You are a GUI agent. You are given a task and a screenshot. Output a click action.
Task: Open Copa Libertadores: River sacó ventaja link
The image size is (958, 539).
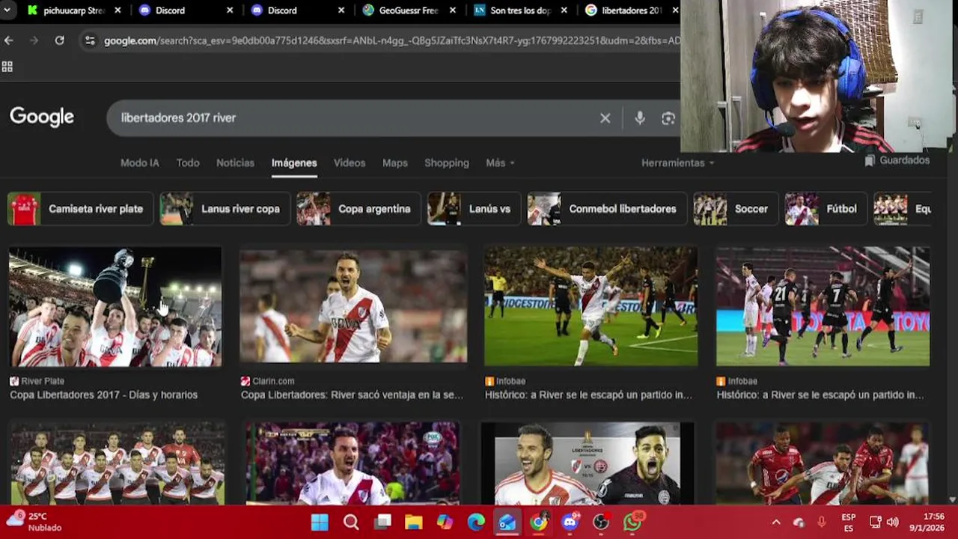coord(353,395)
